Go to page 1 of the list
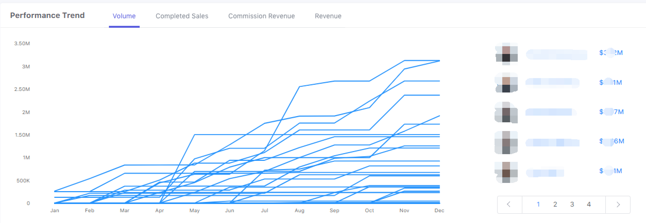The image size is (646, 223). 538,205
